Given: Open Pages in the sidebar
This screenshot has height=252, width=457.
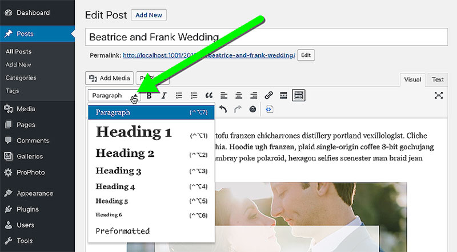Looking at the screenshot, I should tap(37, 125).
